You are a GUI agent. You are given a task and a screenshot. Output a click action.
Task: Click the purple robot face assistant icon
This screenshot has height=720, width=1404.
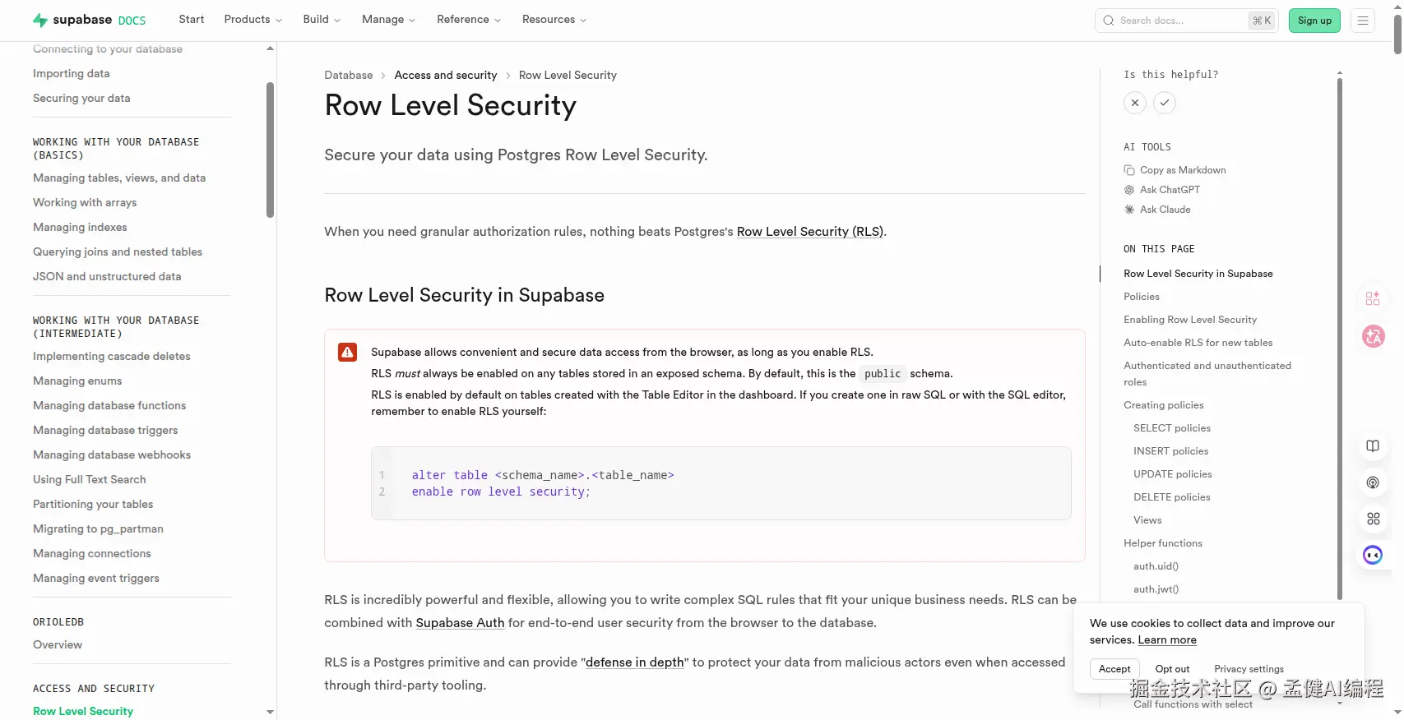[x=1373, y=556]
